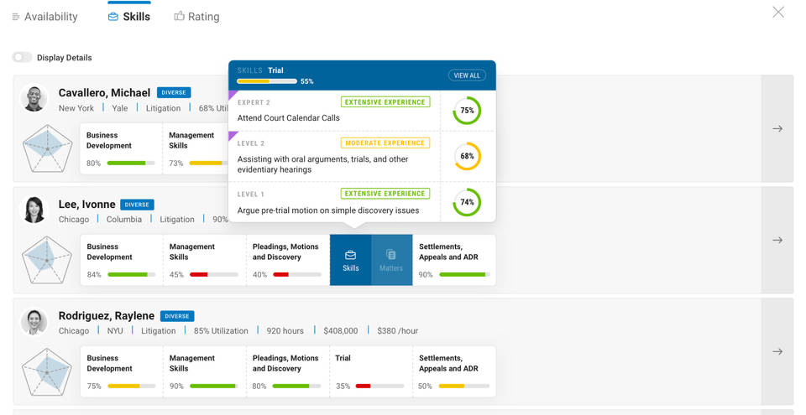Image resolution: width=806 pixels, height=415 pixels.
Task: Select 'Assisting with oral arguments' skill row
Action: [362, 156]
